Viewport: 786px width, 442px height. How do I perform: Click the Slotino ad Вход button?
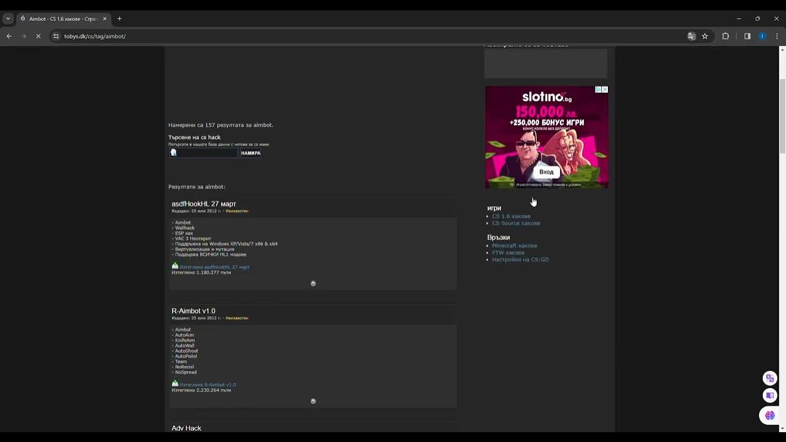click(x=546, y=172)
